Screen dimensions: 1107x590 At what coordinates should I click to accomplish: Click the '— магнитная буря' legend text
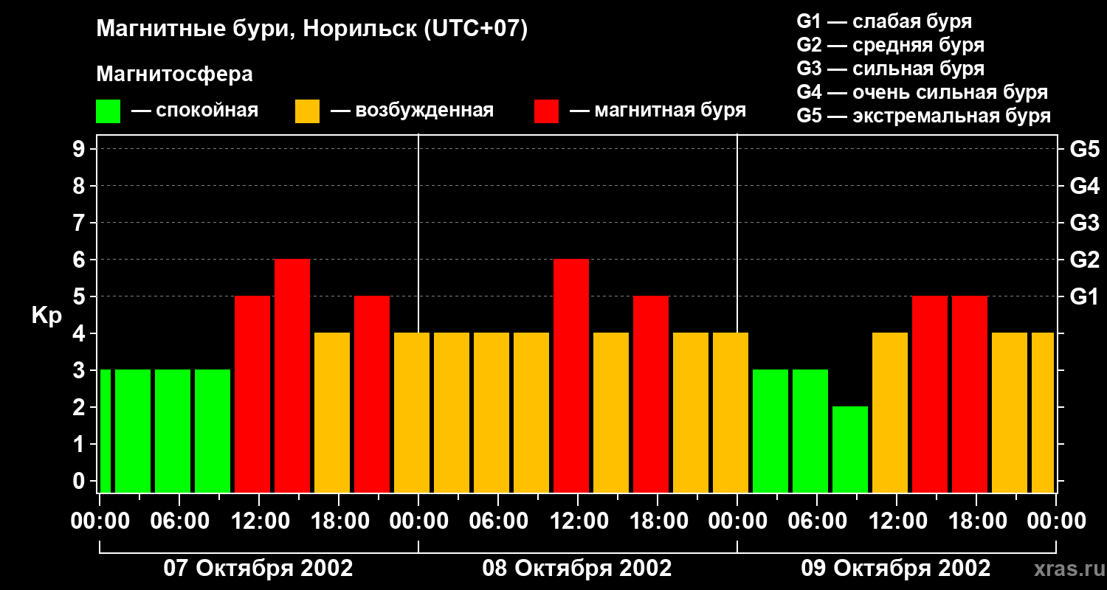pos(658,111)
